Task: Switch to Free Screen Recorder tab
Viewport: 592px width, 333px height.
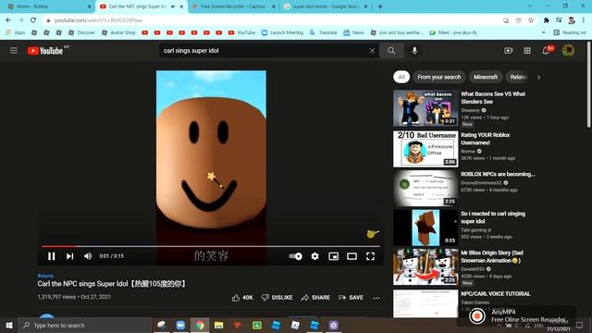Action: pyautogui.click(x=234, y=6)
